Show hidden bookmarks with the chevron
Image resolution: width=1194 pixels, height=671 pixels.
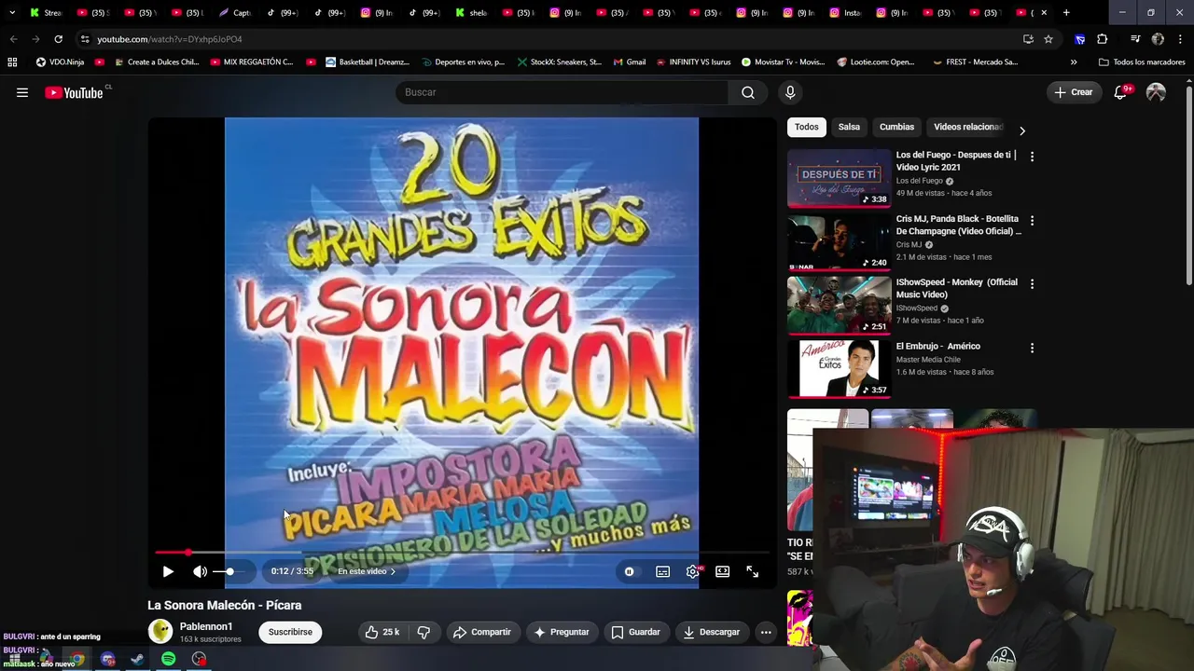tap(1074, 62)
